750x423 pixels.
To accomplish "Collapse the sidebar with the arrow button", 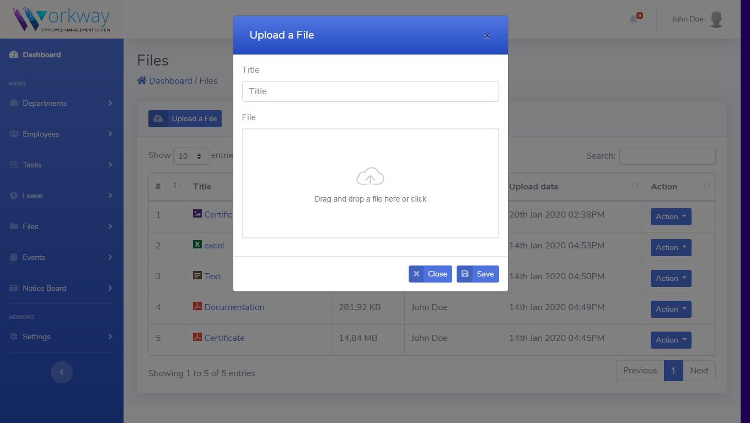I will point(62,372).
